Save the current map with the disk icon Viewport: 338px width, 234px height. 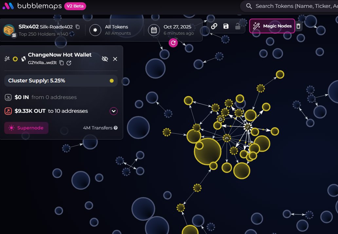coord(226,26)
